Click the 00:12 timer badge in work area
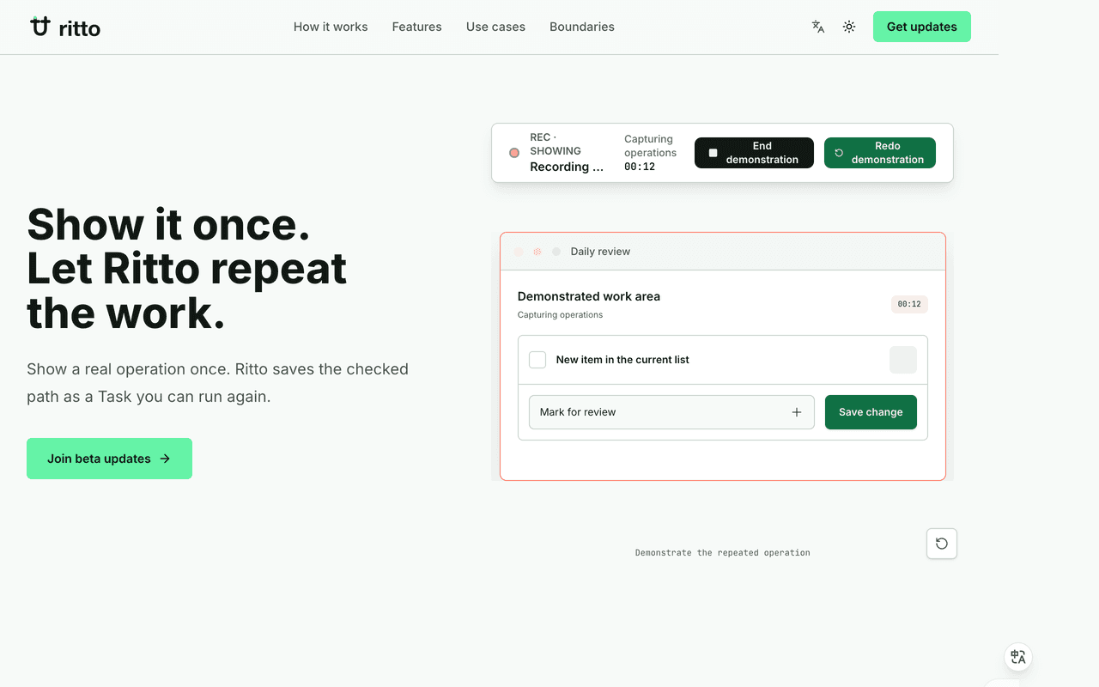The height and width of the screenshot is (687, 1099). click(x=909, y=304)
